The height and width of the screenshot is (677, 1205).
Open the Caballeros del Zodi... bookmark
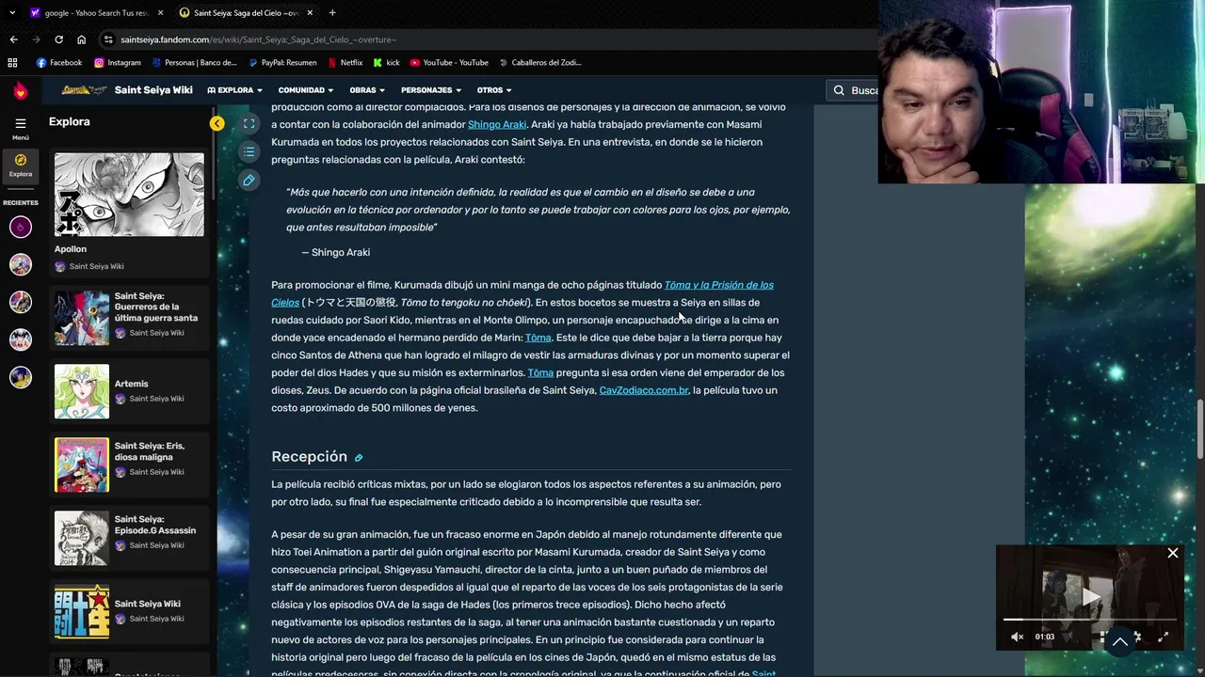click(540, 63)
